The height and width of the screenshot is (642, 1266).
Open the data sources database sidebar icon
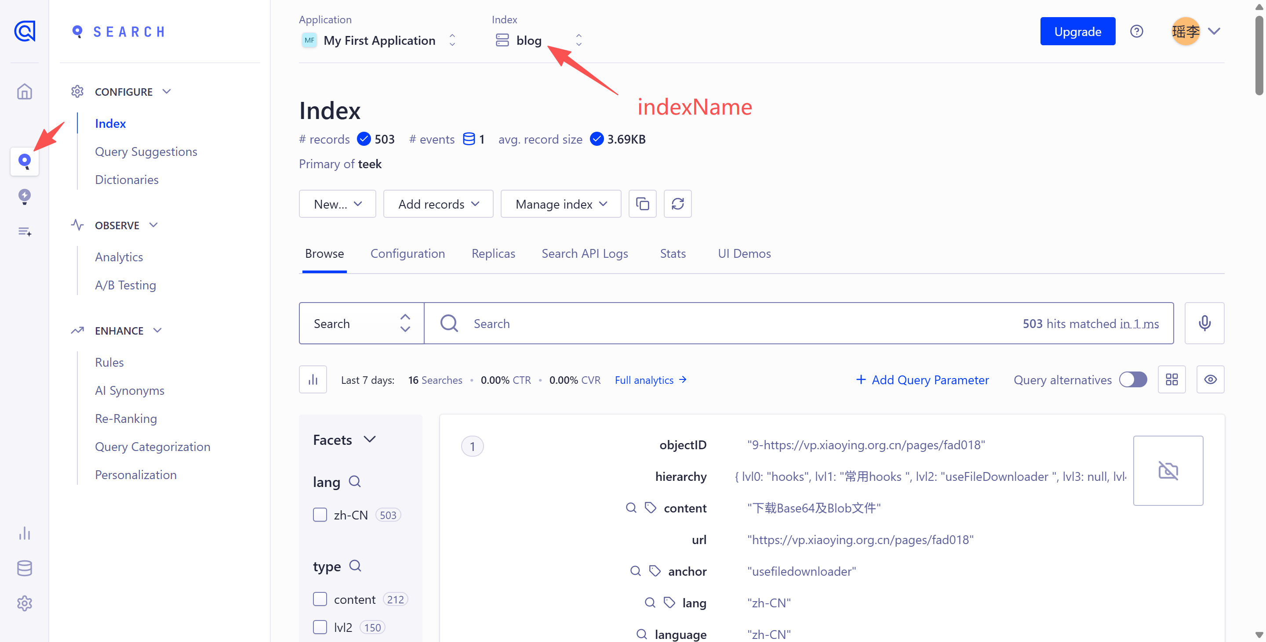[25, 568]
